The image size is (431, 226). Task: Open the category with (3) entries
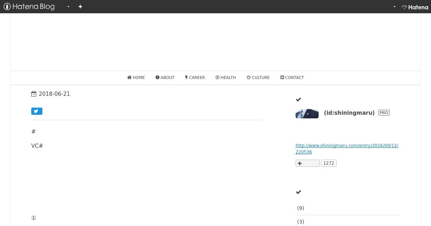click(x=301, y=222)
